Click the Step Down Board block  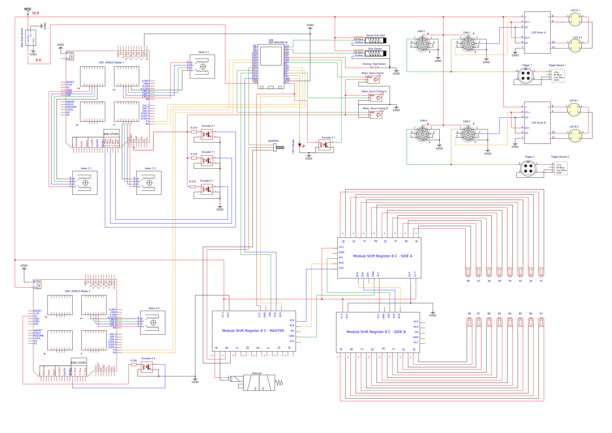[30, 38]
